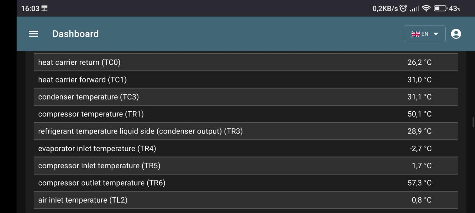Viewport: 475px width, 213px height.
Task: Click the compressor outlet 57,3 °C value
Action: click(419, 183)
